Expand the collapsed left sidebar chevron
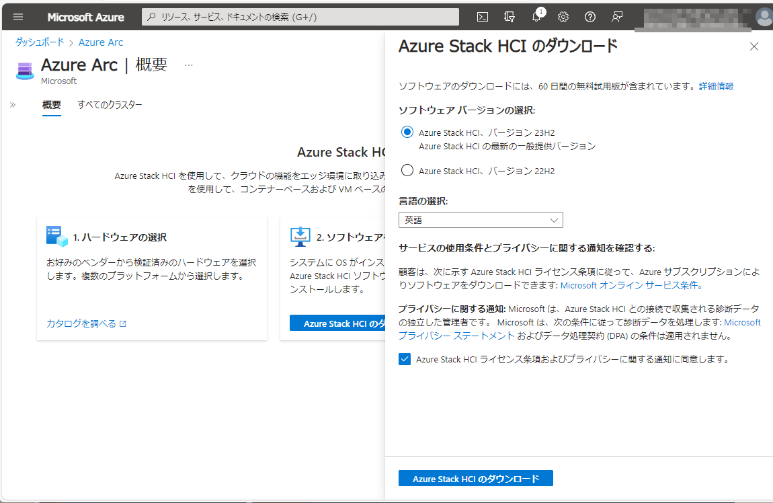 click(x=13, y=104)
